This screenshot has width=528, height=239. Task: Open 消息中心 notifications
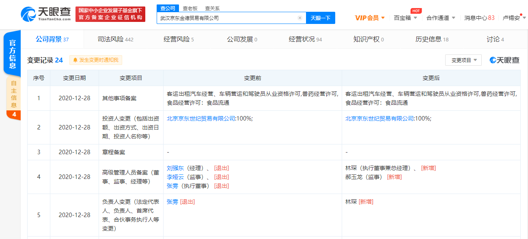click(x=479, y=18)
